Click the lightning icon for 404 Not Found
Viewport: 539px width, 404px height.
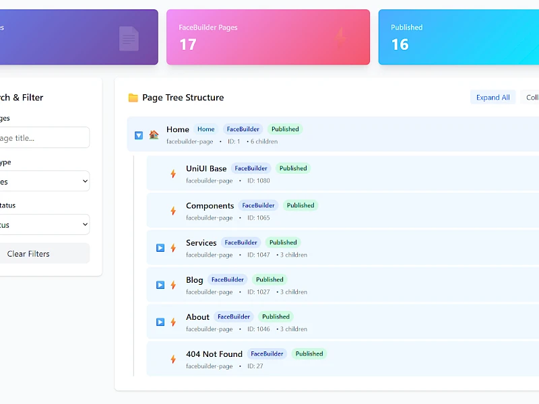tap(173, 358)
